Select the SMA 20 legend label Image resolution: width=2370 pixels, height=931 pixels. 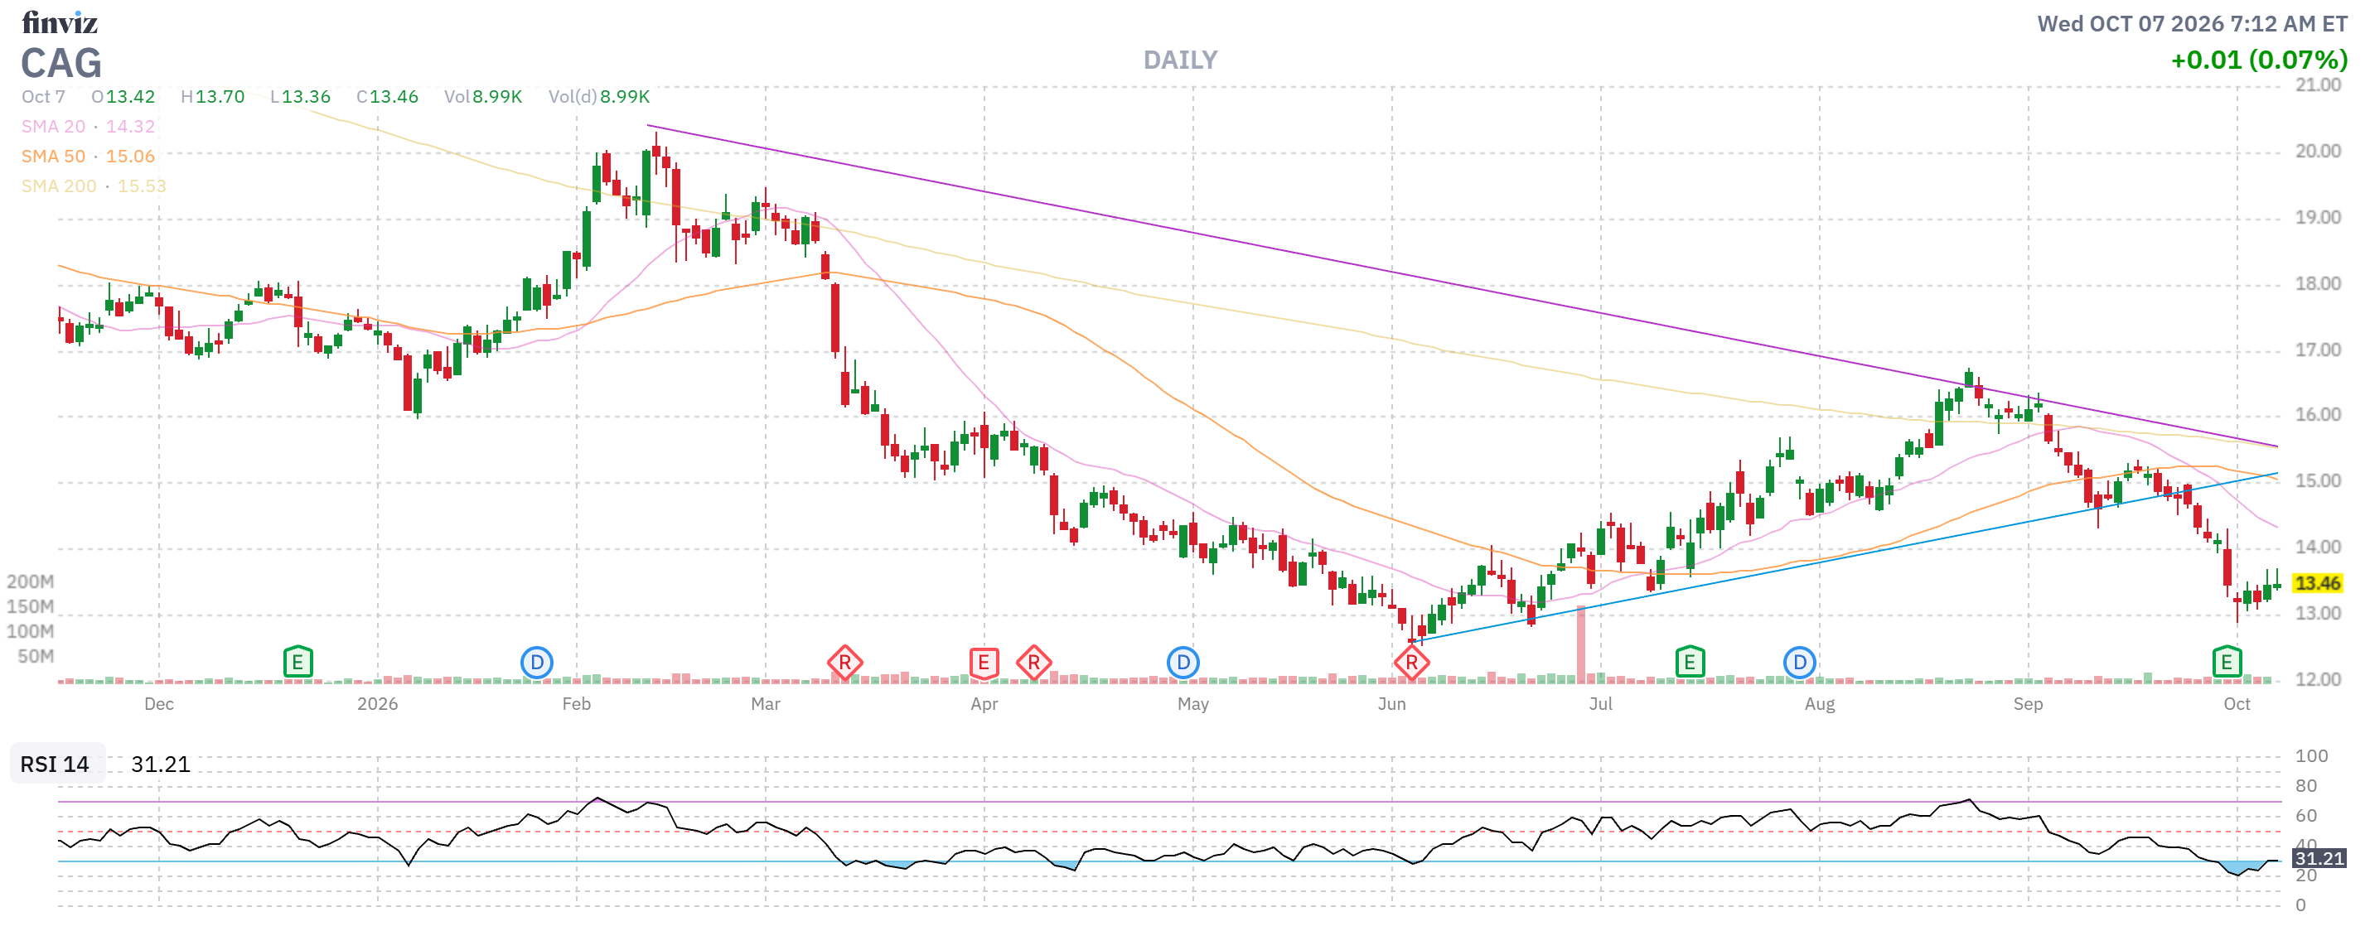(53, 126)
